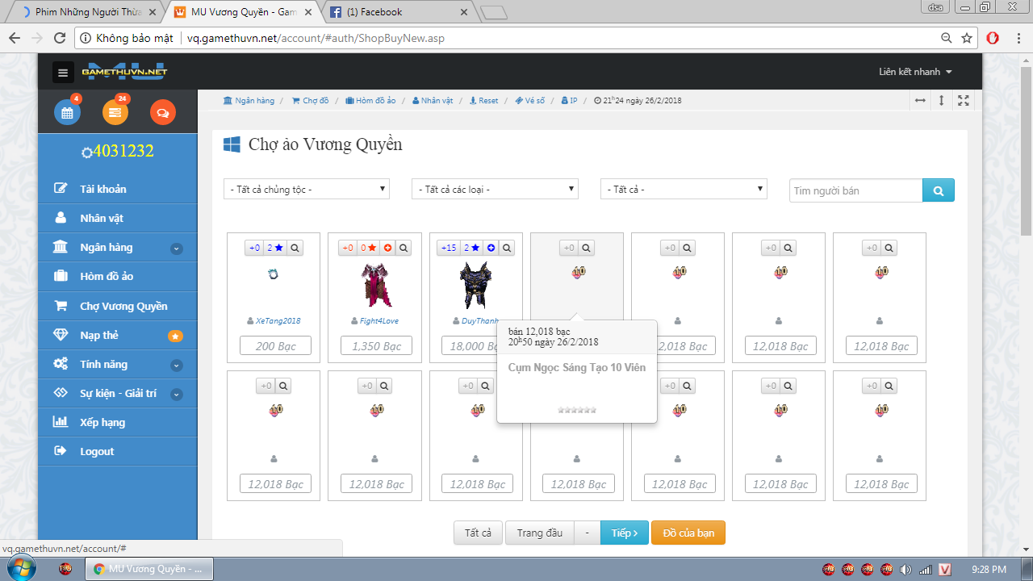Click the orange 'Đồ của bạn' button
This screenshot has height=581, width=1033.
pos(688,533)
